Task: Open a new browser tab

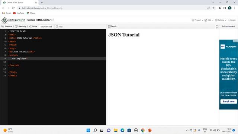Action: point(42,3)
